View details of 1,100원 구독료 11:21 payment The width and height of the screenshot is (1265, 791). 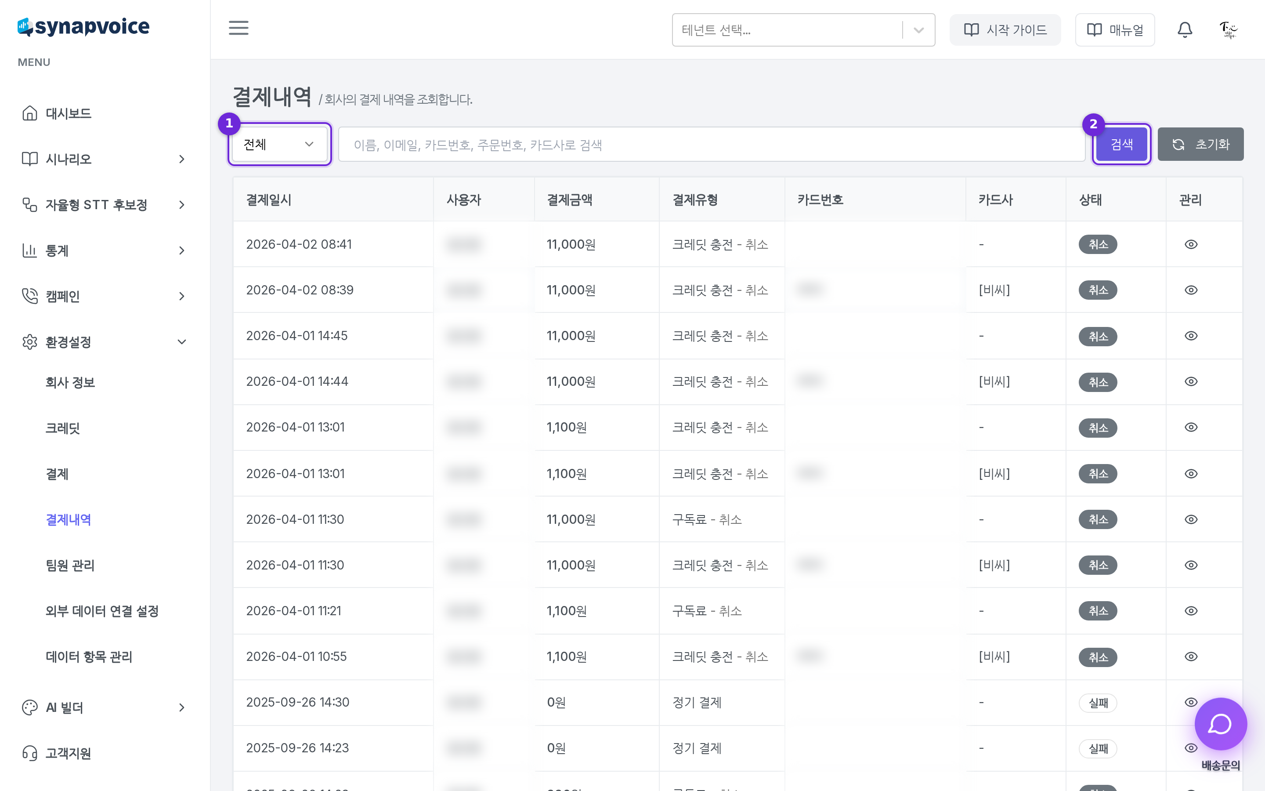pos(1191,610)
